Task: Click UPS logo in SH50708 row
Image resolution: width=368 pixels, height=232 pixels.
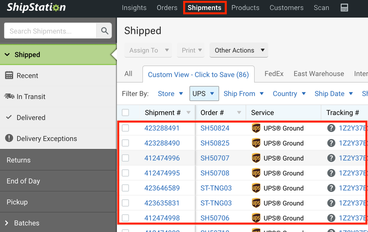Action: point(256,173)
